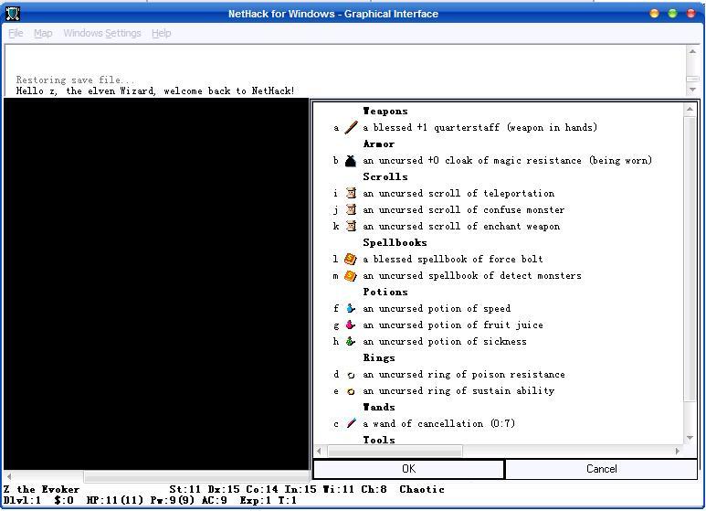The height and width of the screenshot is (511, 706).
Task: Click 'Z the Evoker' in status bar
Action: [x=41, y=489]
